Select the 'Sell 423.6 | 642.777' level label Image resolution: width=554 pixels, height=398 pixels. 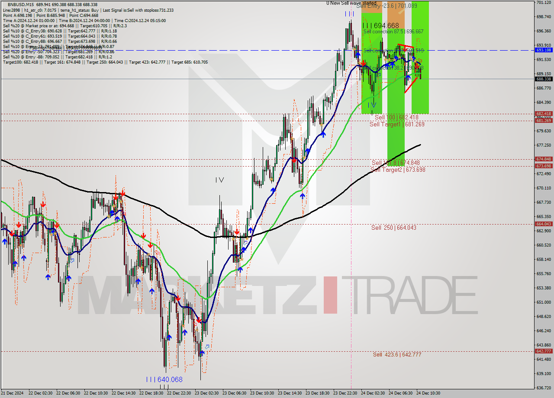397,355
